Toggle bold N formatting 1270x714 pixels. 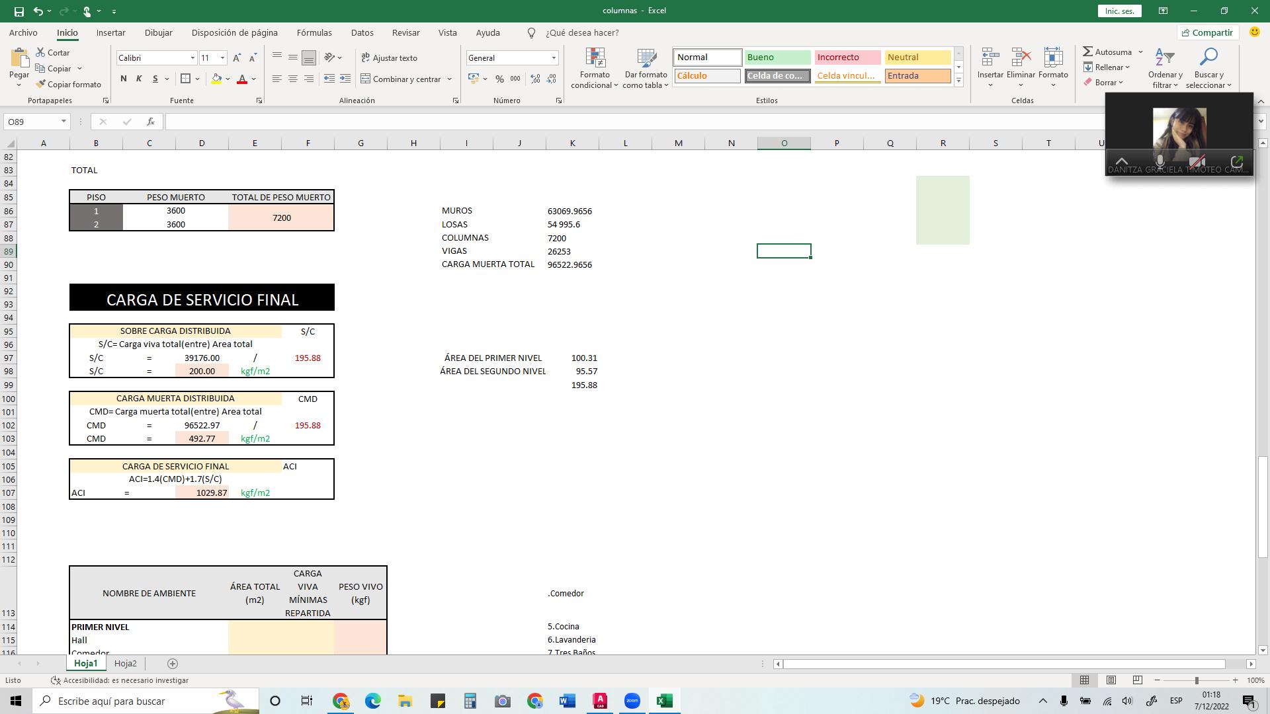point(123,79)
